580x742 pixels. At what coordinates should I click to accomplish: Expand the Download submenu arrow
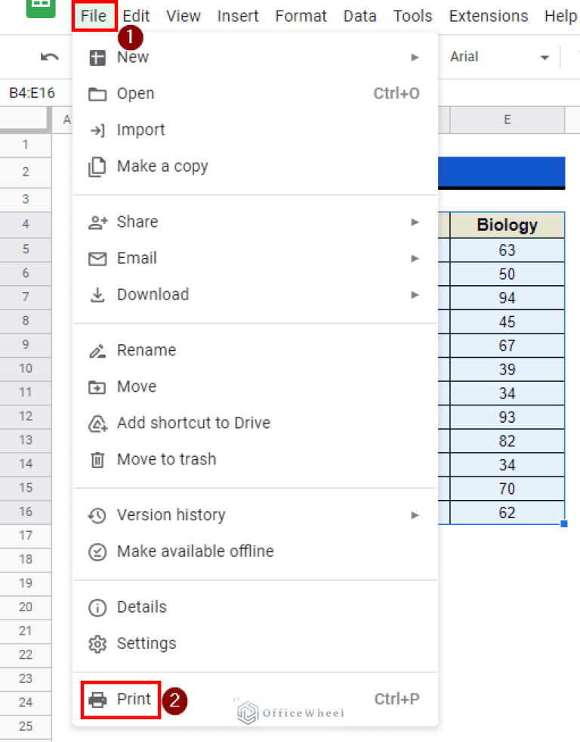pos(415,294)
